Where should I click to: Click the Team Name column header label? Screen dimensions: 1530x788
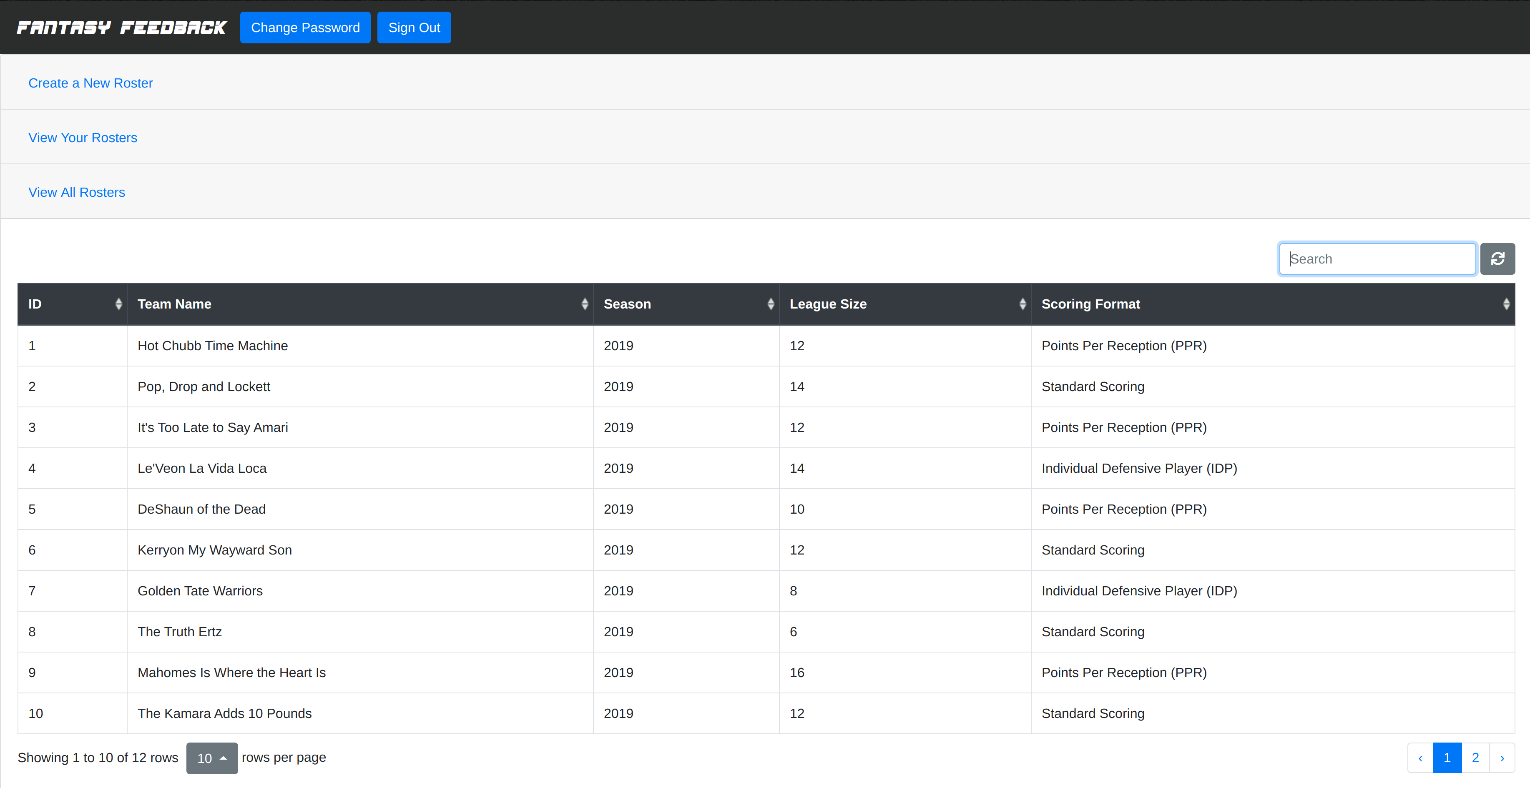[x=175, y=304]
